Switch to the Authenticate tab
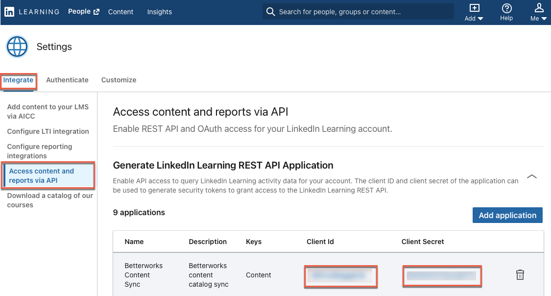Image resolution: width=551 pixels, height=296 pixels. 67,80
